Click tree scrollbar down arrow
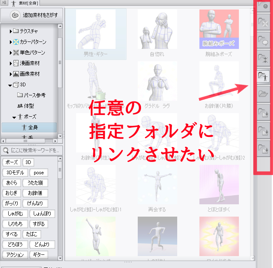The height and width of the screenshot is (268, 273). click(60, 136)
